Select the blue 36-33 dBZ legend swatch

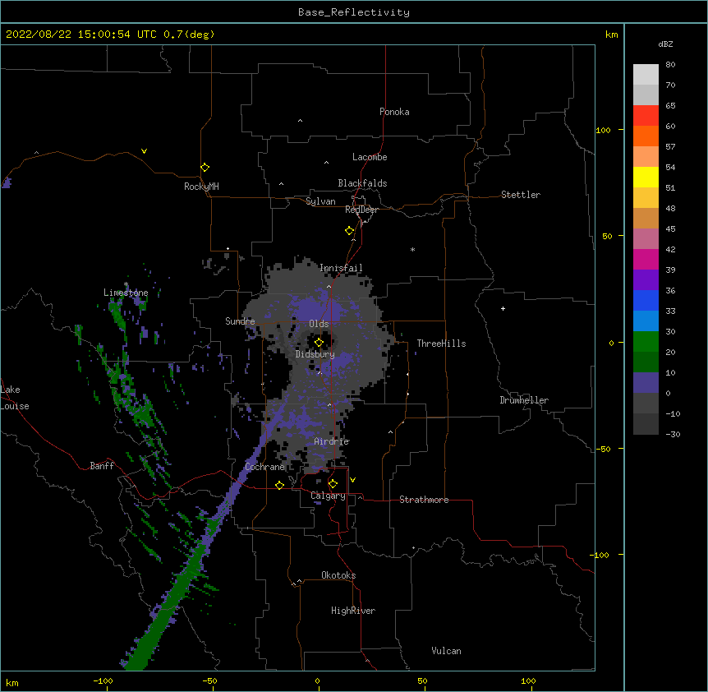point(646,300)
